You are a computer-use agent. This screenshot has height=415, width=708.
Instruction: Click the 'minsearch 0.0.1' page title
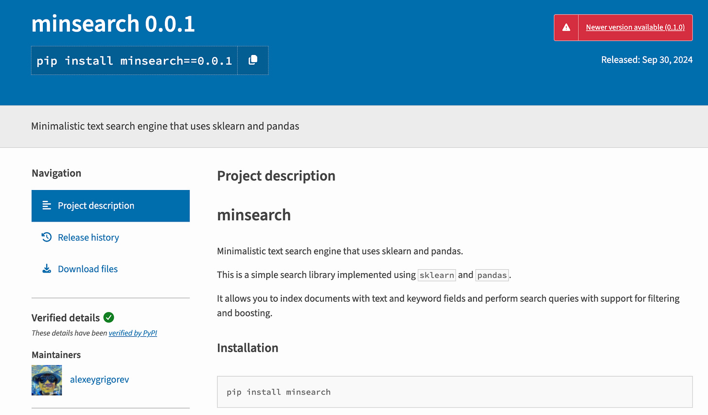113,23
